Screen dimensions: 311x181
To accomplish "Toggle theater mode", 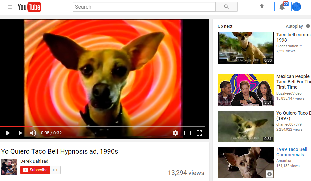I will point(187,133).
